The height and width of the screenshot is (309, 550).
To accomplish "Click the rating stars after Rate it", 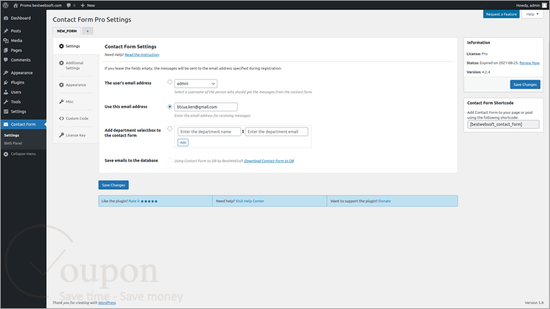I will [149, 201].
